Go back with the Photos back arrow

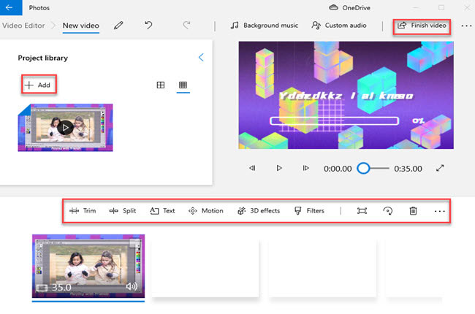[9, 7]
